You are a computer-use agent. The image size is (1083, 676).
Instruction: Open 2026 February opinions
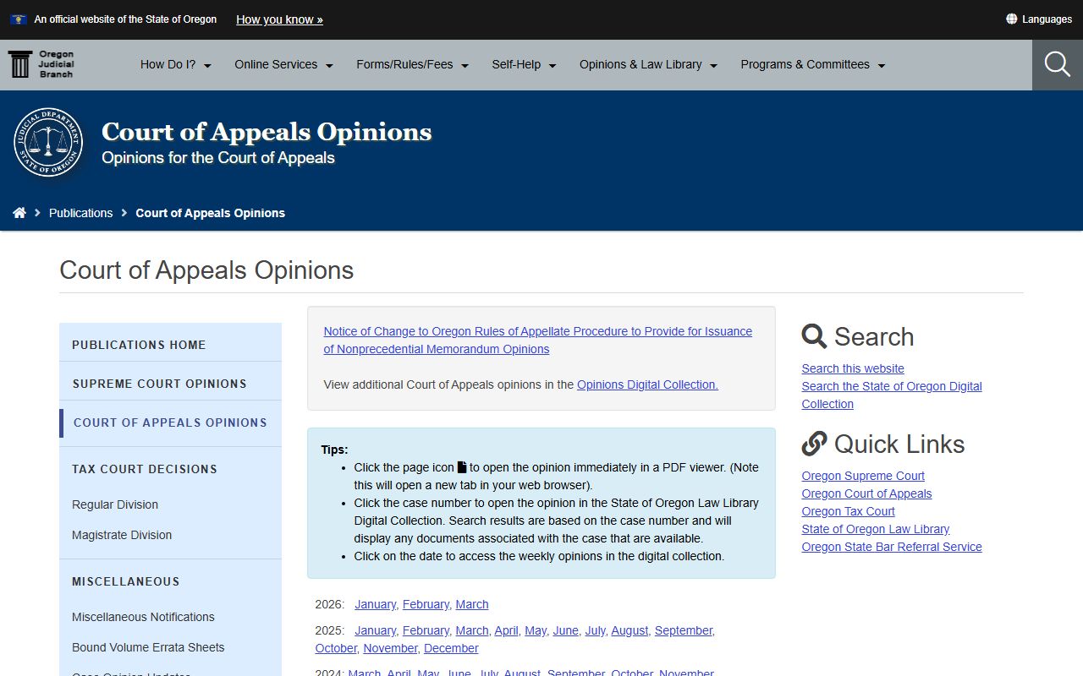click(x=426, y=604)
